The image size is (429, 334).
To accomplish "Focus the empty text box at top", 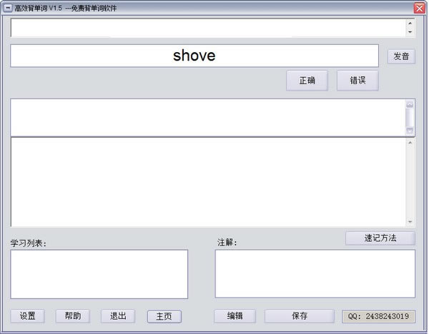I will point(207,28).
